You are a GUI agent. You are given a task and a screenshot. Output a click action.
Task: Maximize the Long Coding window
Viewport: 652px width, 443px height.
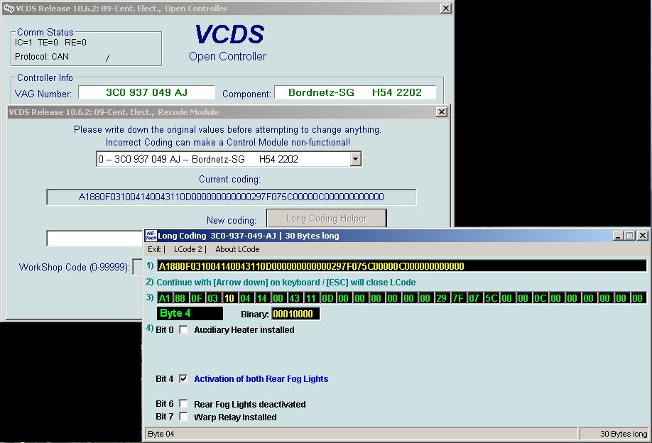click(x=630, y=236)
